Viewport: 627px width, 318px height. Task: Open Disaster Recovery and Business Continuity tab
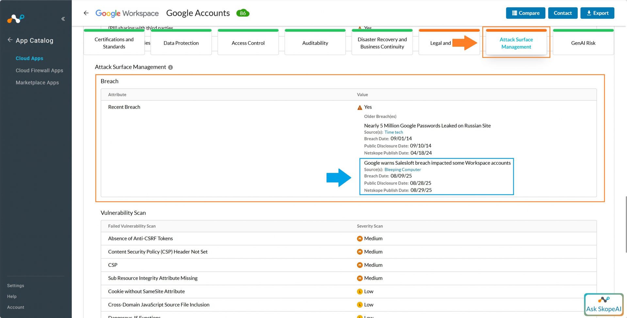[x=382, y=43]
